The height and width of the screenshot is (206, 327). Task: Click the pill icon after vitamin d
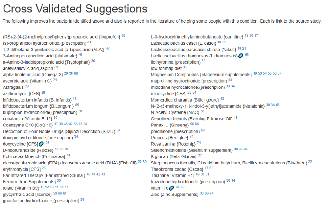(171, 188)
